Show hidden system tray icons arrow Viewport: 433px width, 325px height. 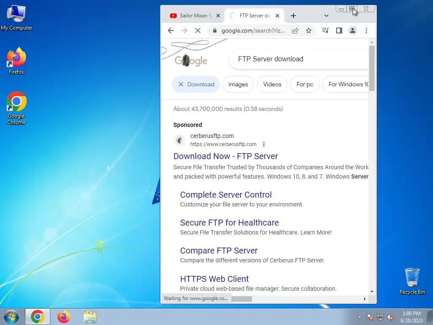(359, 317)
